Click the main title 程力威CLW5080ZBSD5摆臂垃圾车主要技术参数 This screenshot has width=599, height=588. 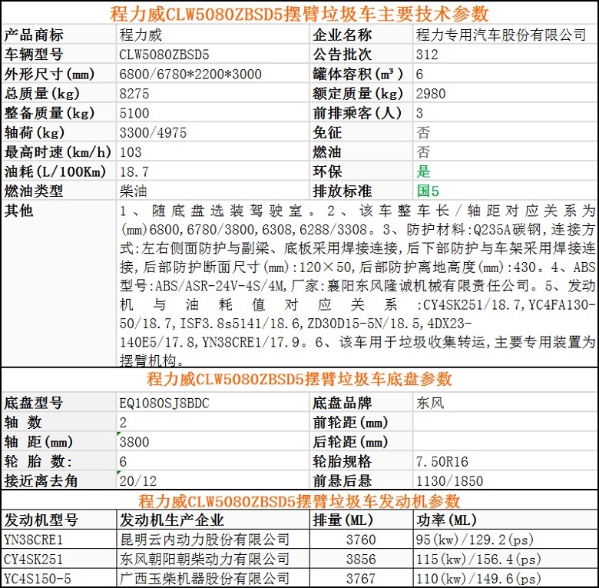click(299, 14)
